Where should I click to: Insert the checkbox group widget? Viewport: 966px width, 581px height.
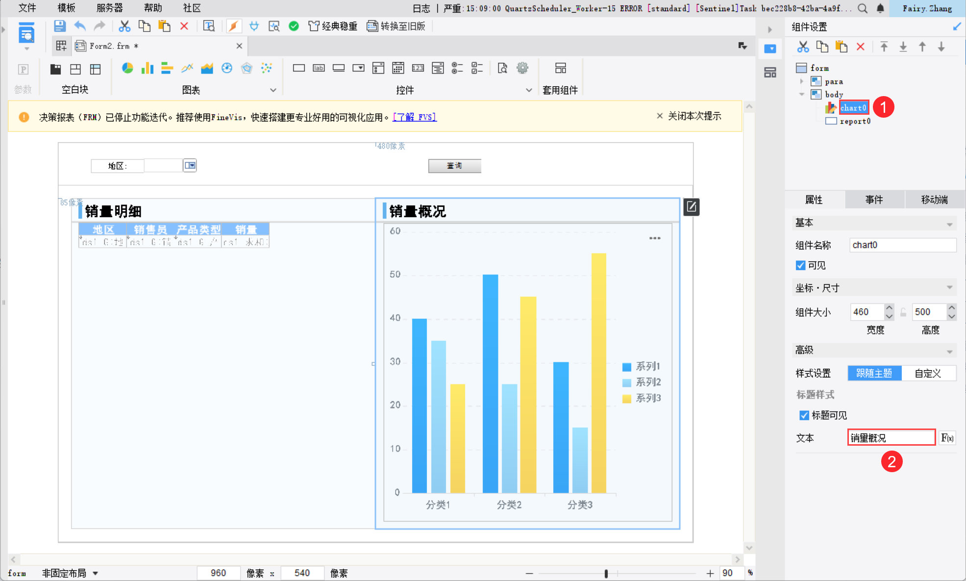tap(477, 68)
